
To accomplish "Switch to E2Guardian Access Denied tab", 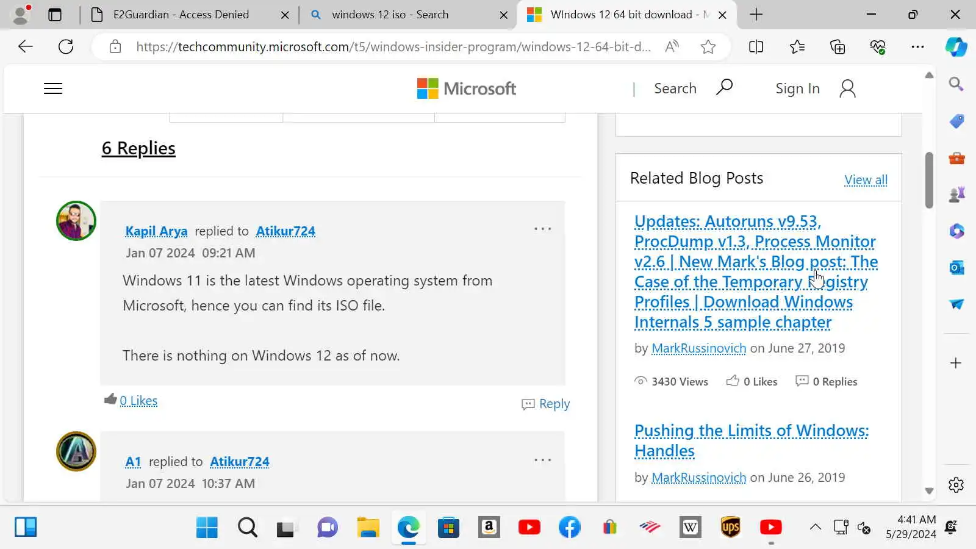I will 181,15.
